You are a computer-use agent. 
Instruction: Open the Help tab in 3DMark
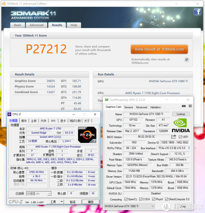[x=74, y=25]
